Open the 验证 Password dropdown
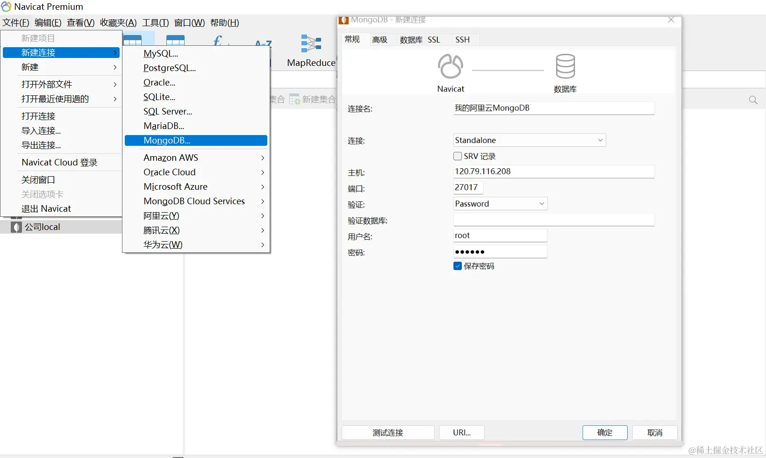 click(500, 204)
